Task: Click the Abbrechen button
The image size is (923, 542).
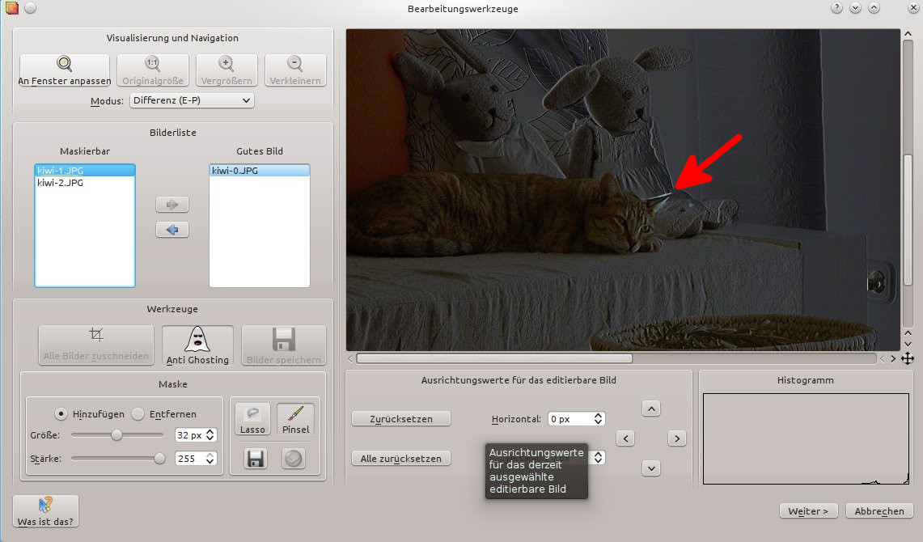Action: (x=879, y=510)
